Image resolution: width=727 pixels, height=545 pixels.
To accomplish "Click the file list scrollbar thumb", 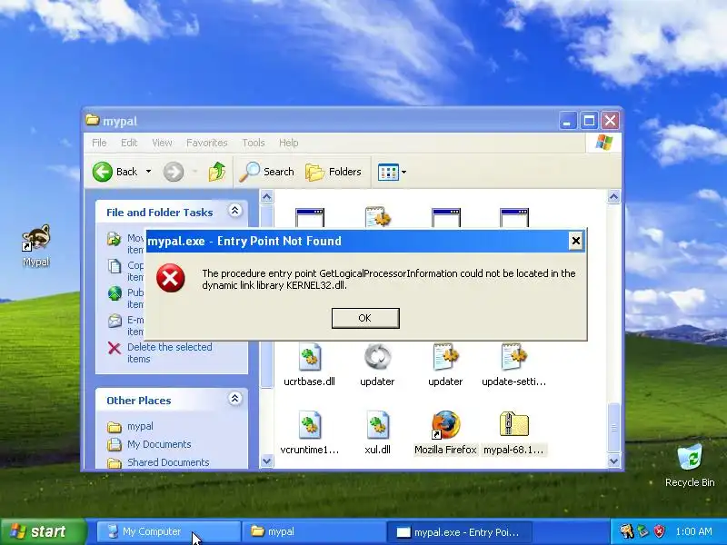I will click(x=613, y=427).
